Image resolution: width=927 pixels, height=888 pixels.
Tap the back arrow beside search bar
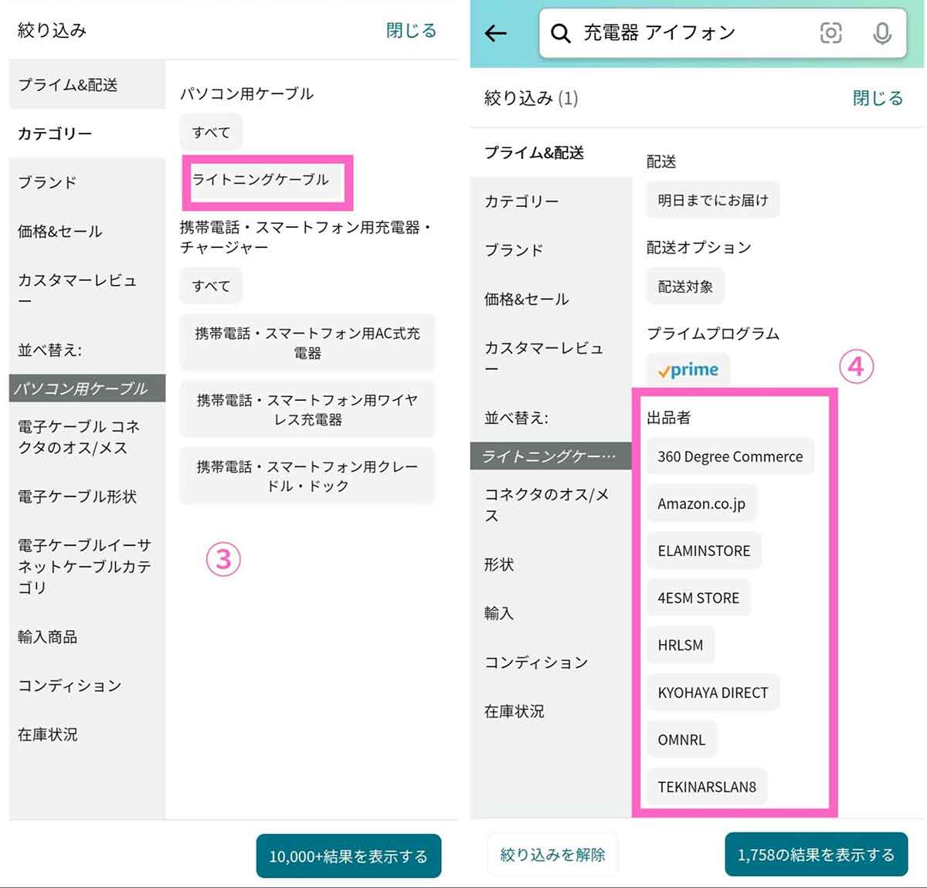tap(495, 32)
